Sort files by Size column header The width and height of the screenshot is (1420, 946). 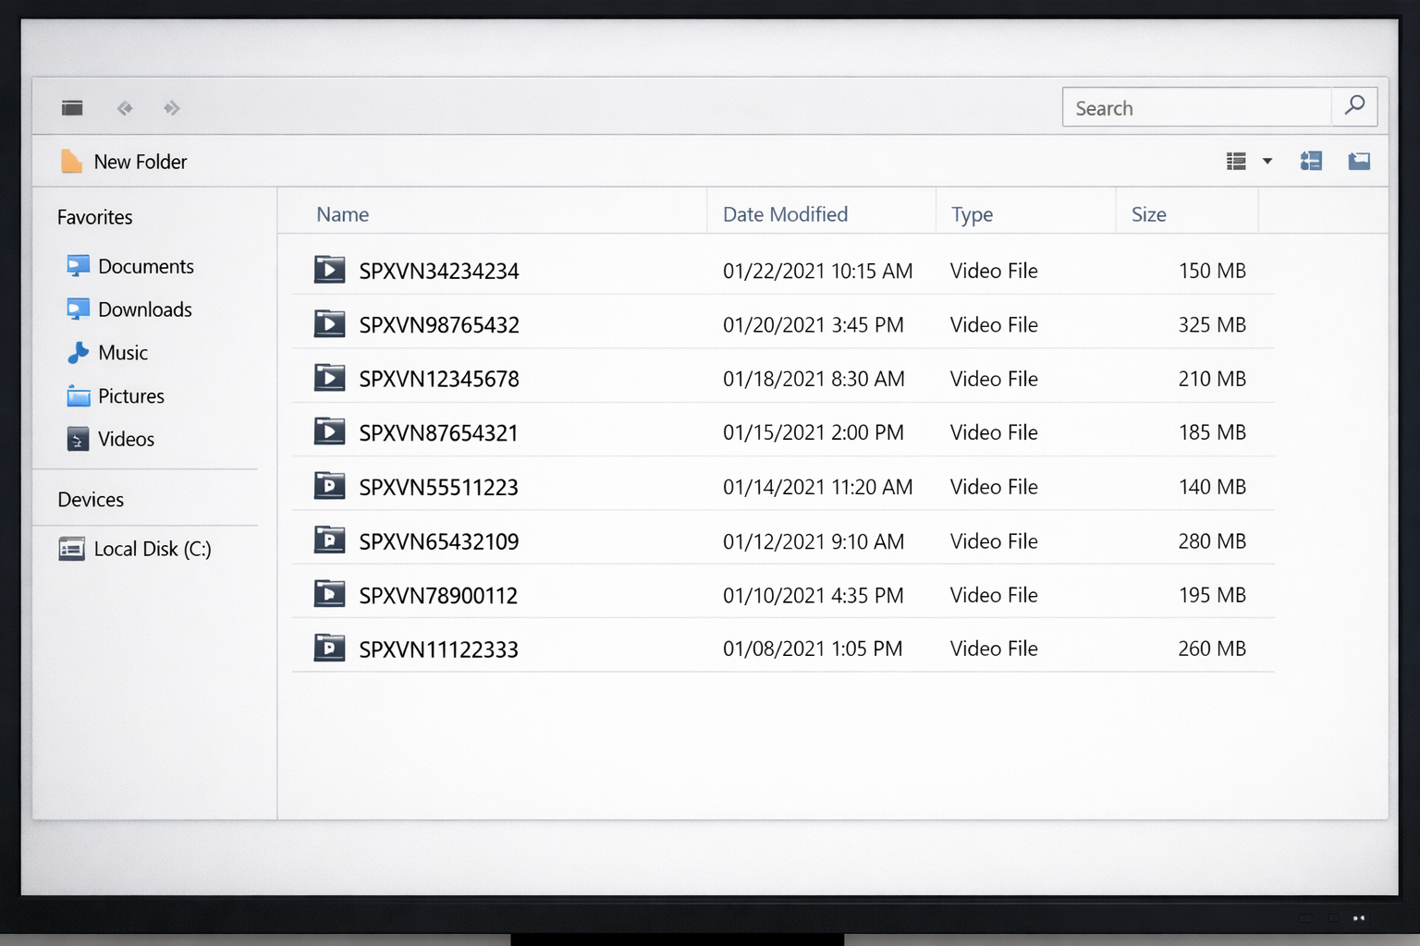[1148, 214]
